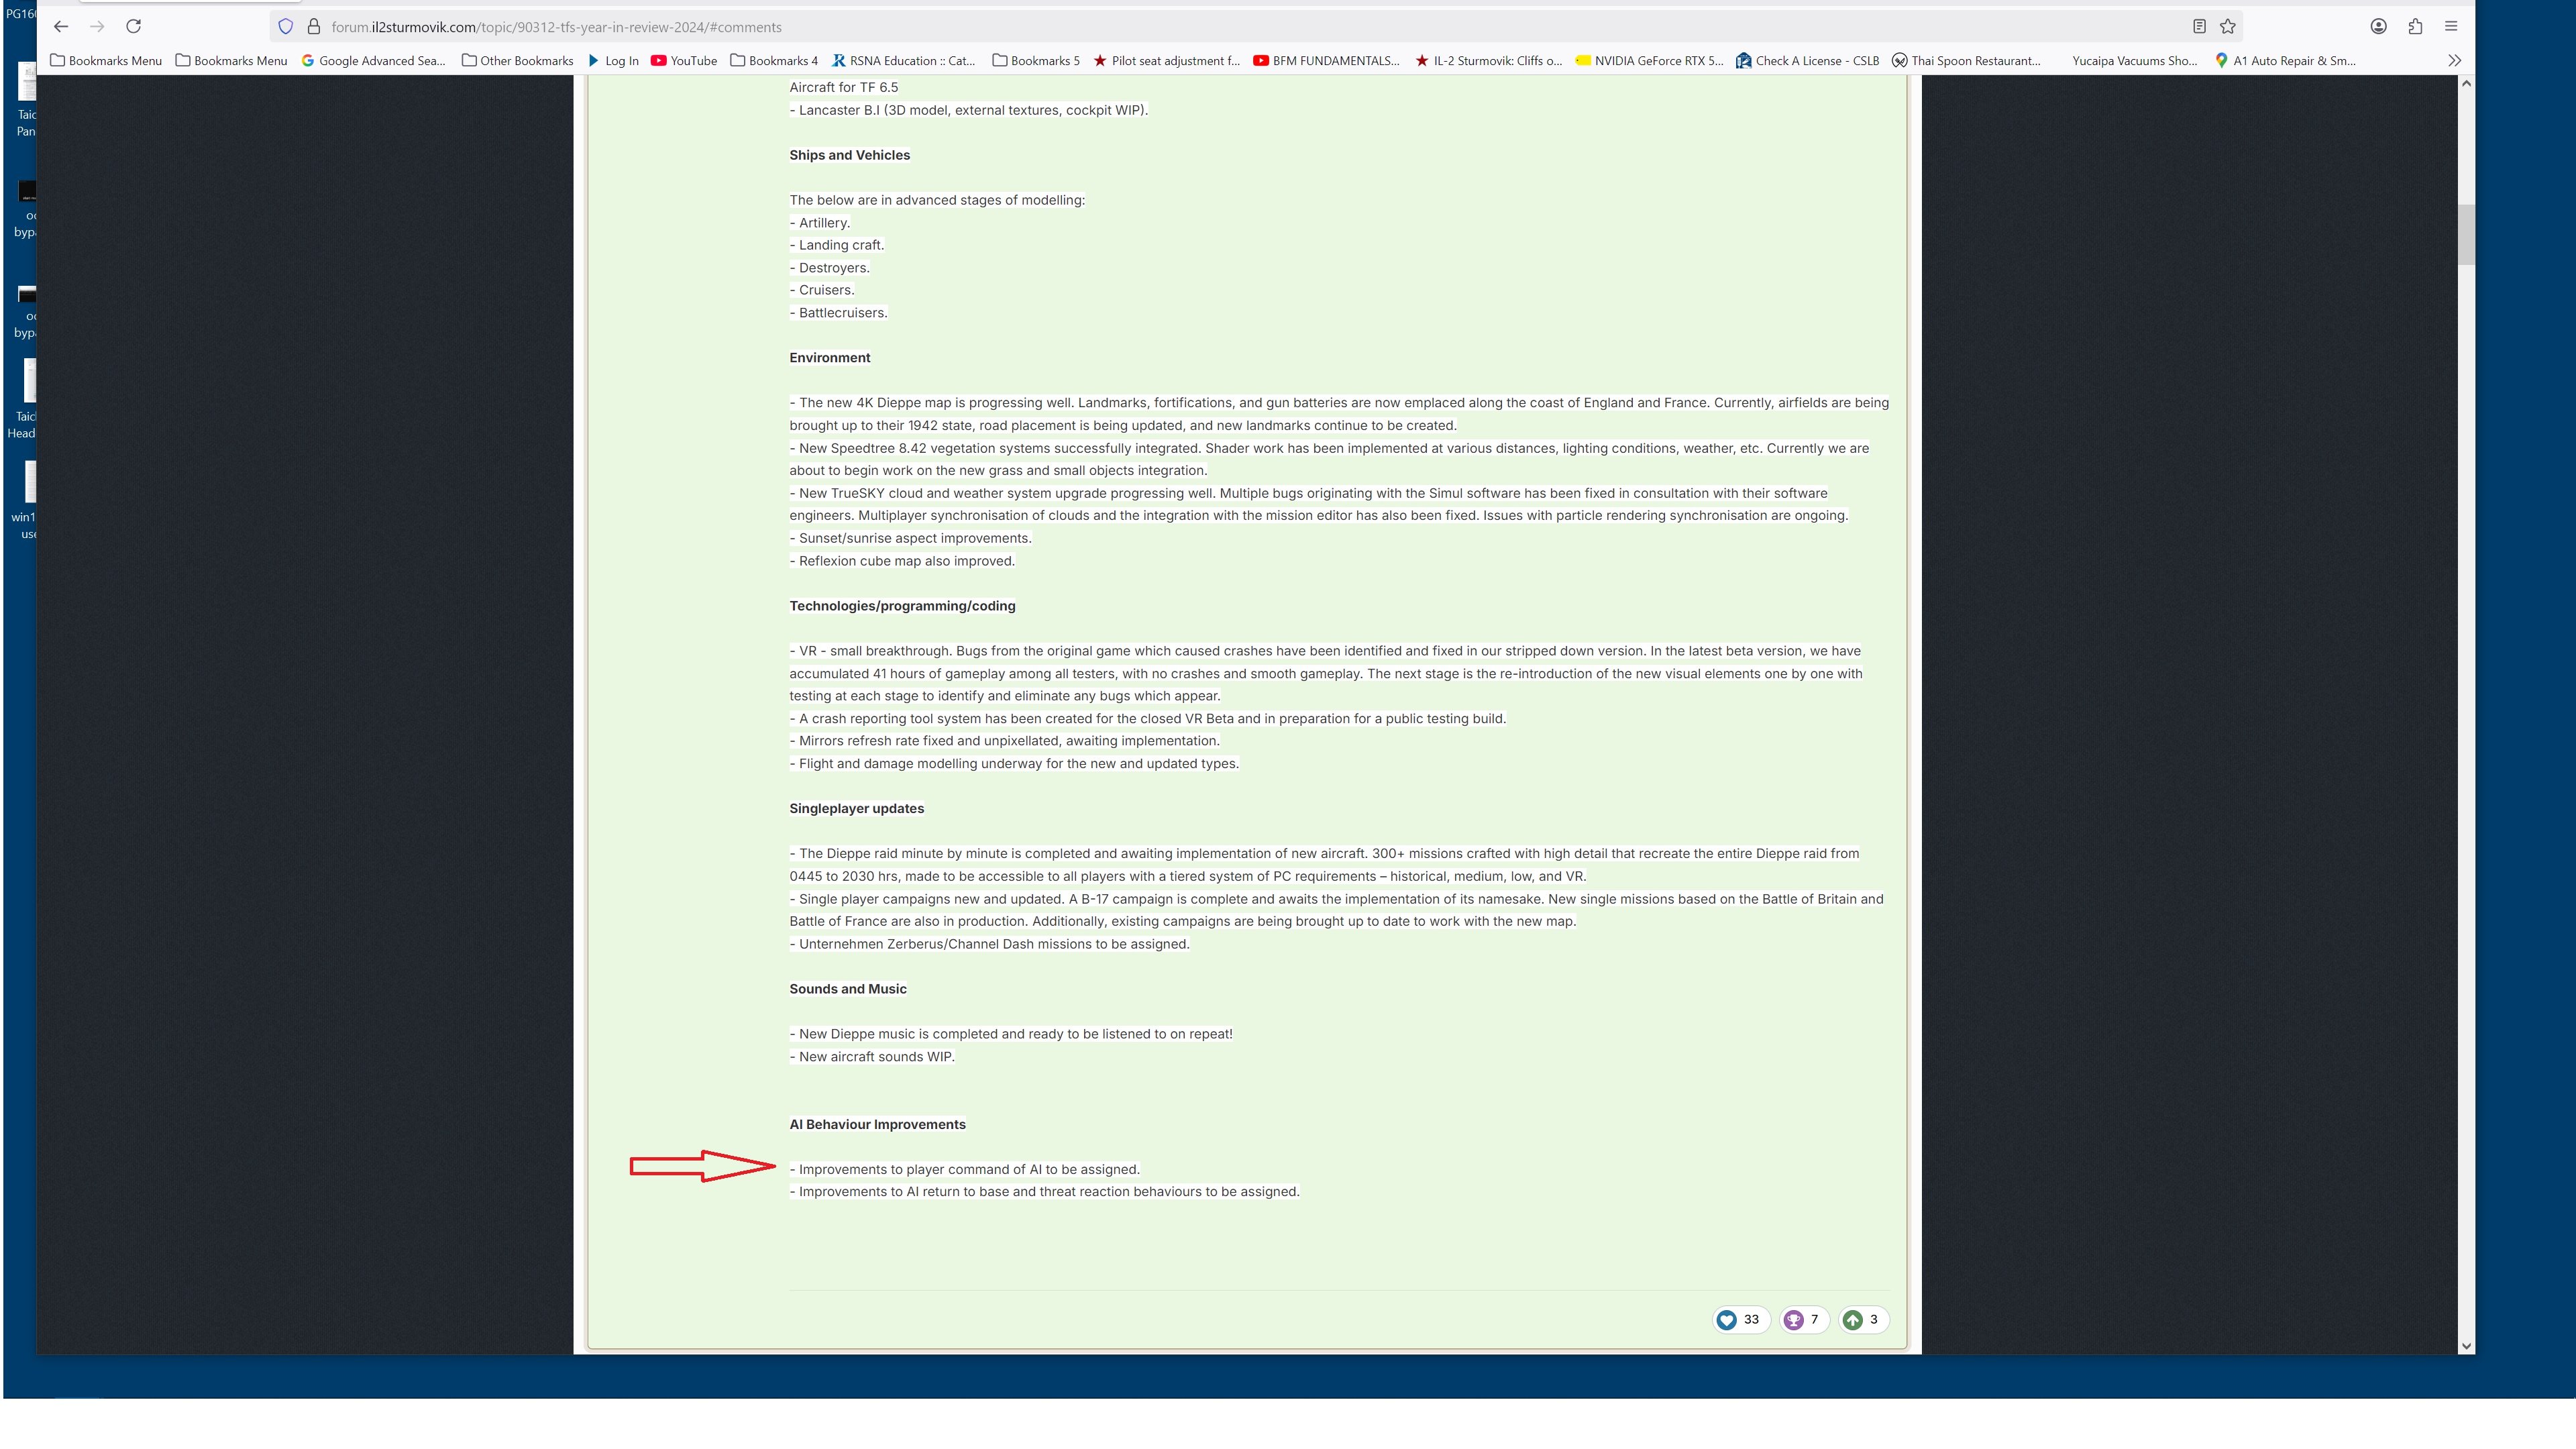This screenshot has height=1449, width=2576.
Task: Open the hamburger application menu
Action: pyautogui.click(x=2451, y=27)
